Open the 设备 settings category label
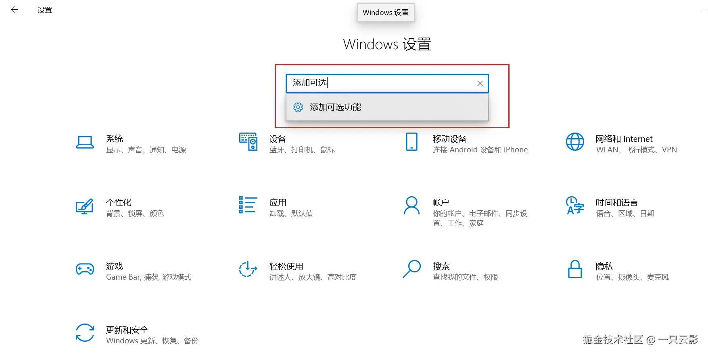 point(278,139)
